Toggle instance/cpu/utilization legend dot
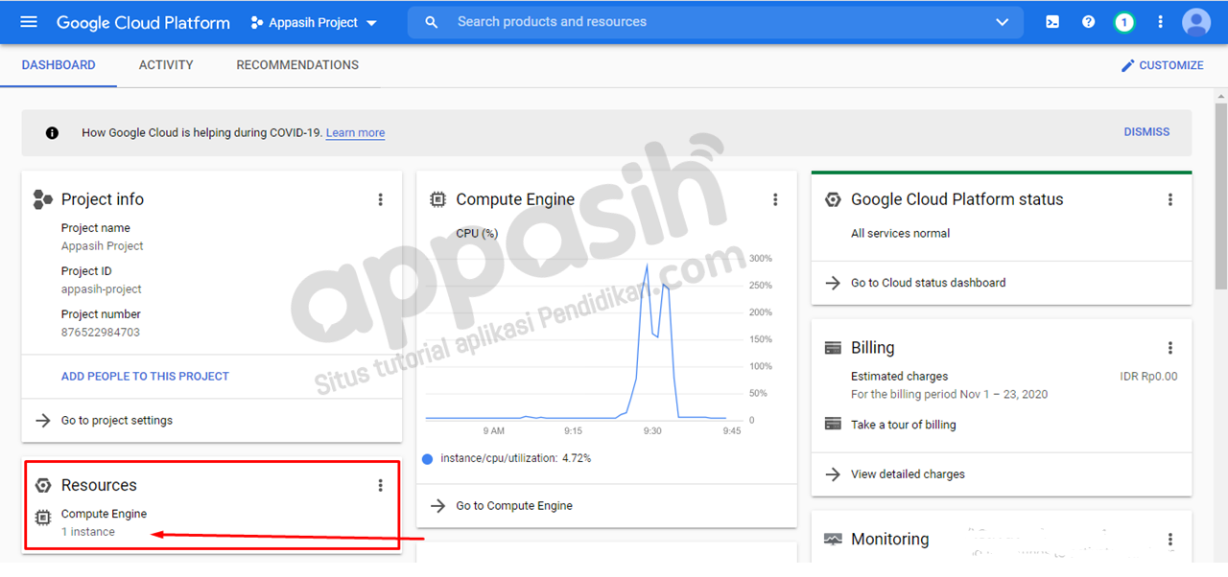The width and height of the screenshot is (1228, 577). 428,459
